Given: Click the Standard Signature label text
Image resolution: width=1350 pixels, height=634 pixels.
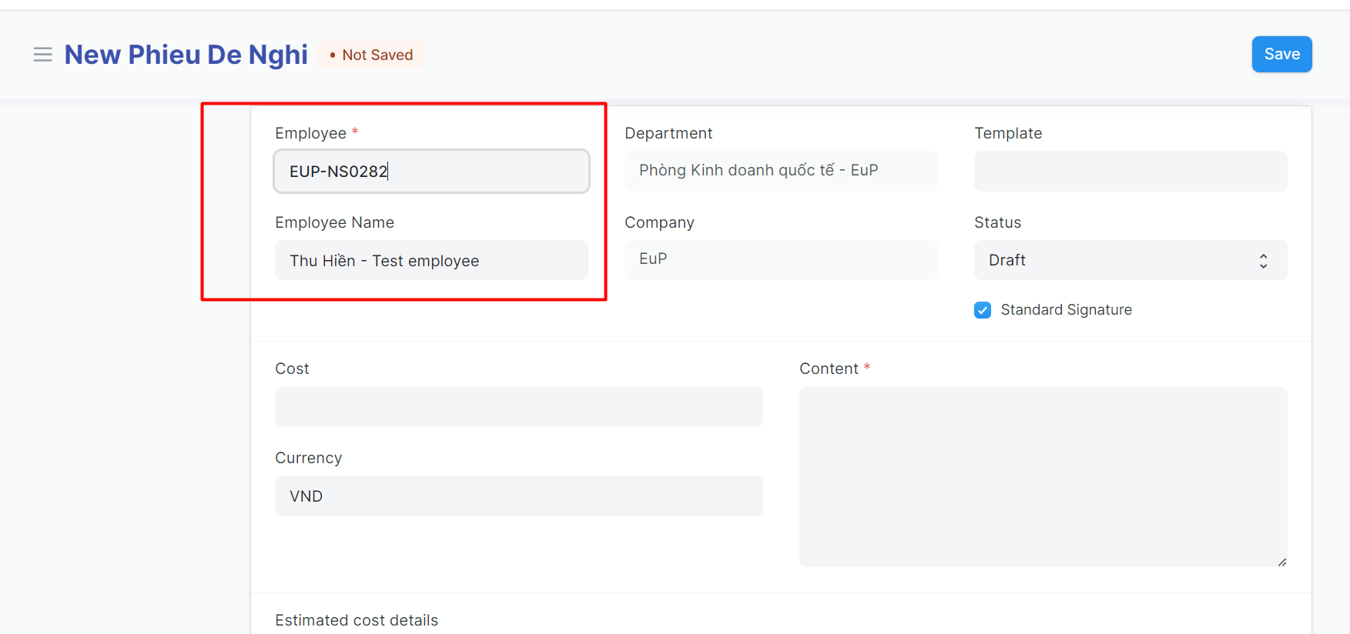Looking at the screenshot, I should coord(1066,310).
